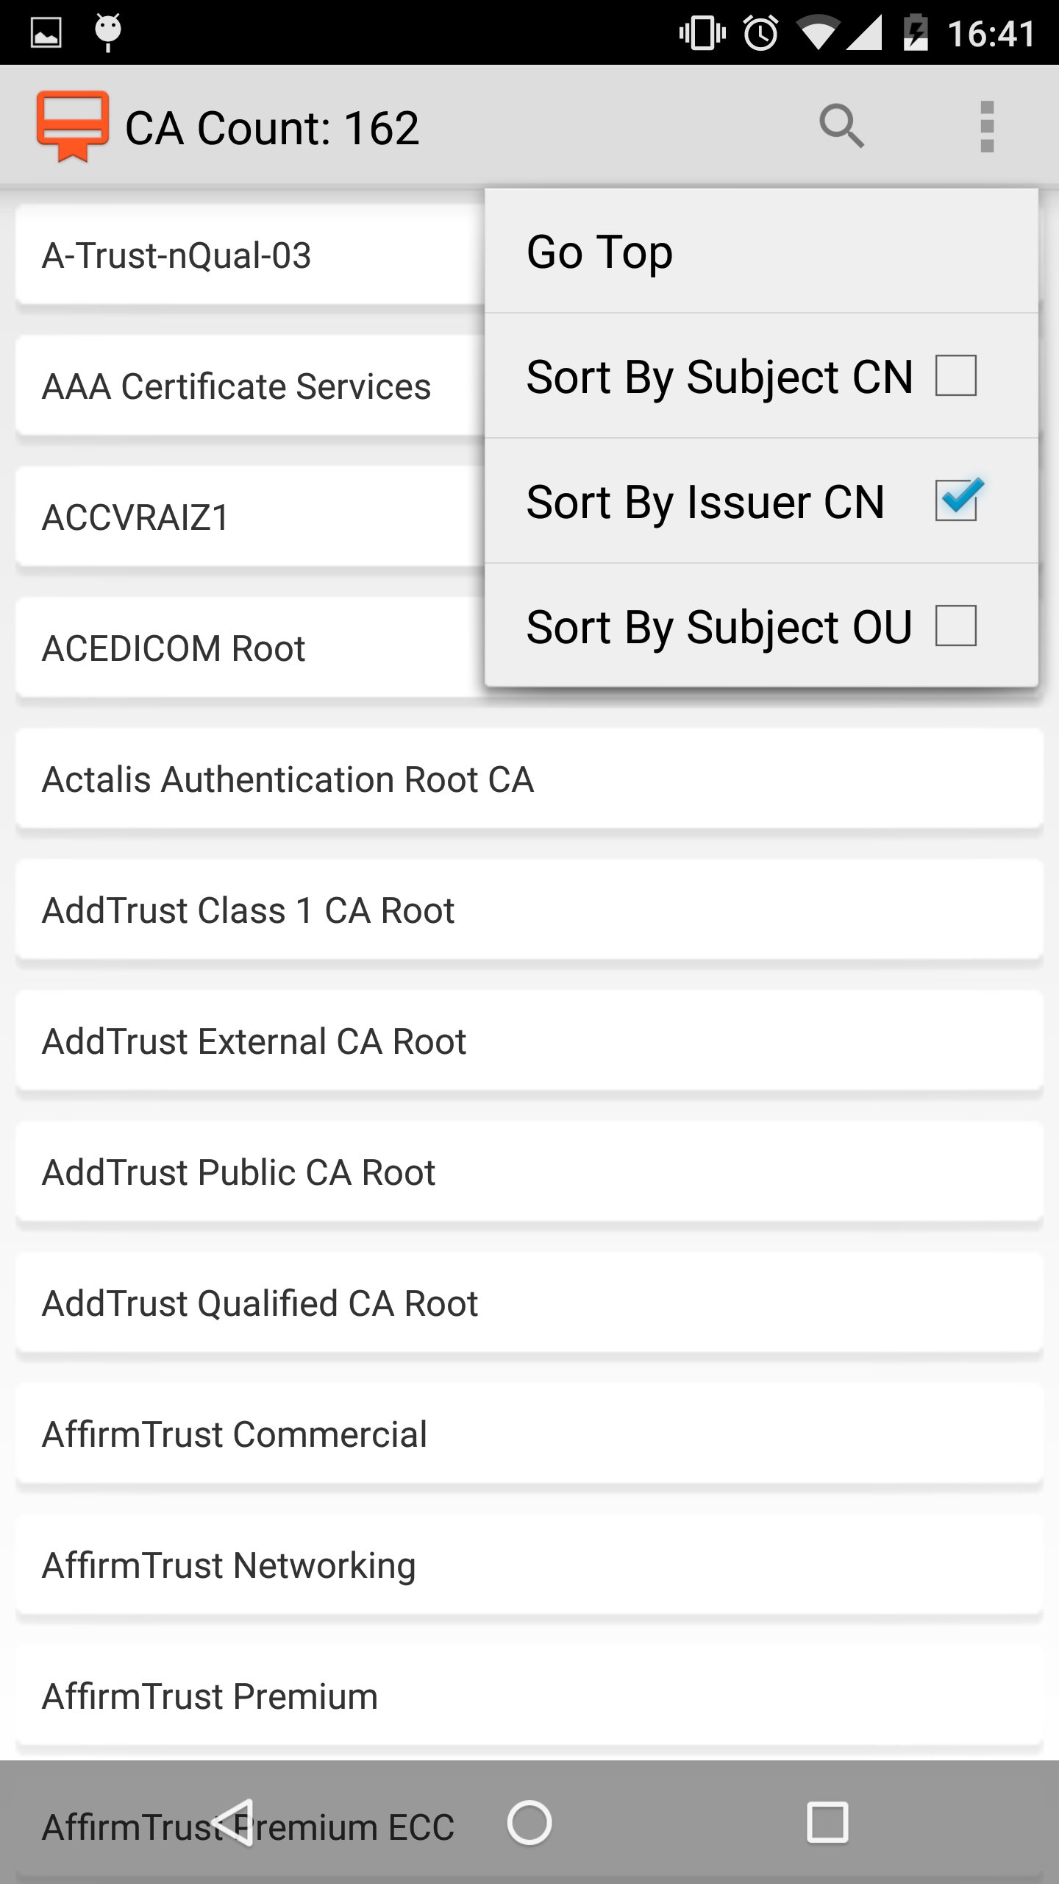Tap the CA Count: 162 title
This screenshot has width=1059, height=1884.
[271, 125]
